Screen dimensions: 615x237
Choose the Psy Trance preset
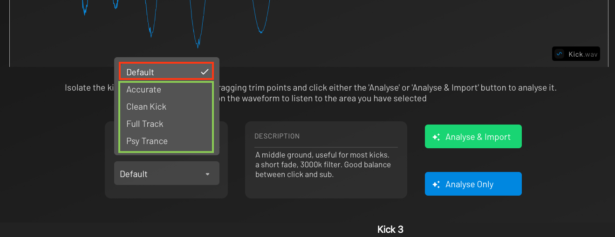pyautogui.click(x=147, y=141)
